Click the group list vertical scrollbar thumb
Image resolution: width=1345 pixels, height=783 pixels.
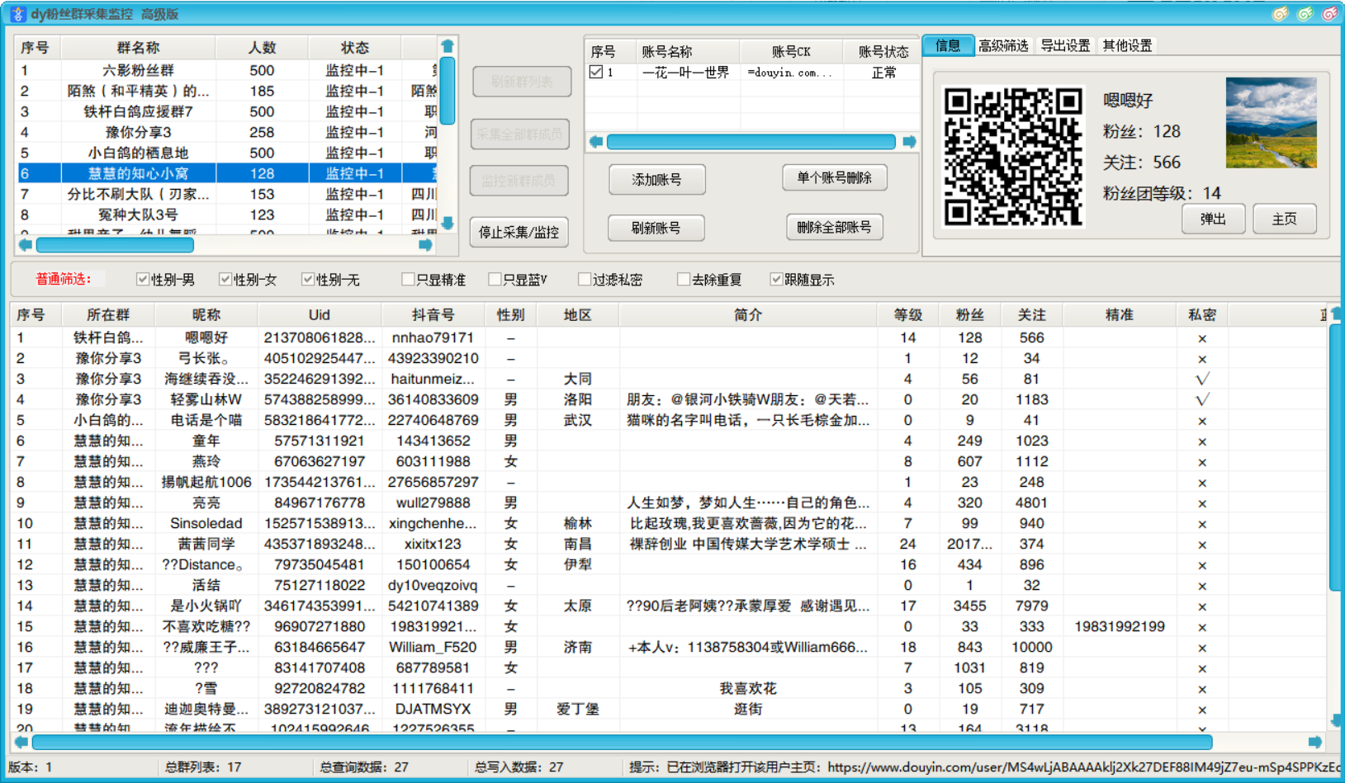[448, 91]
